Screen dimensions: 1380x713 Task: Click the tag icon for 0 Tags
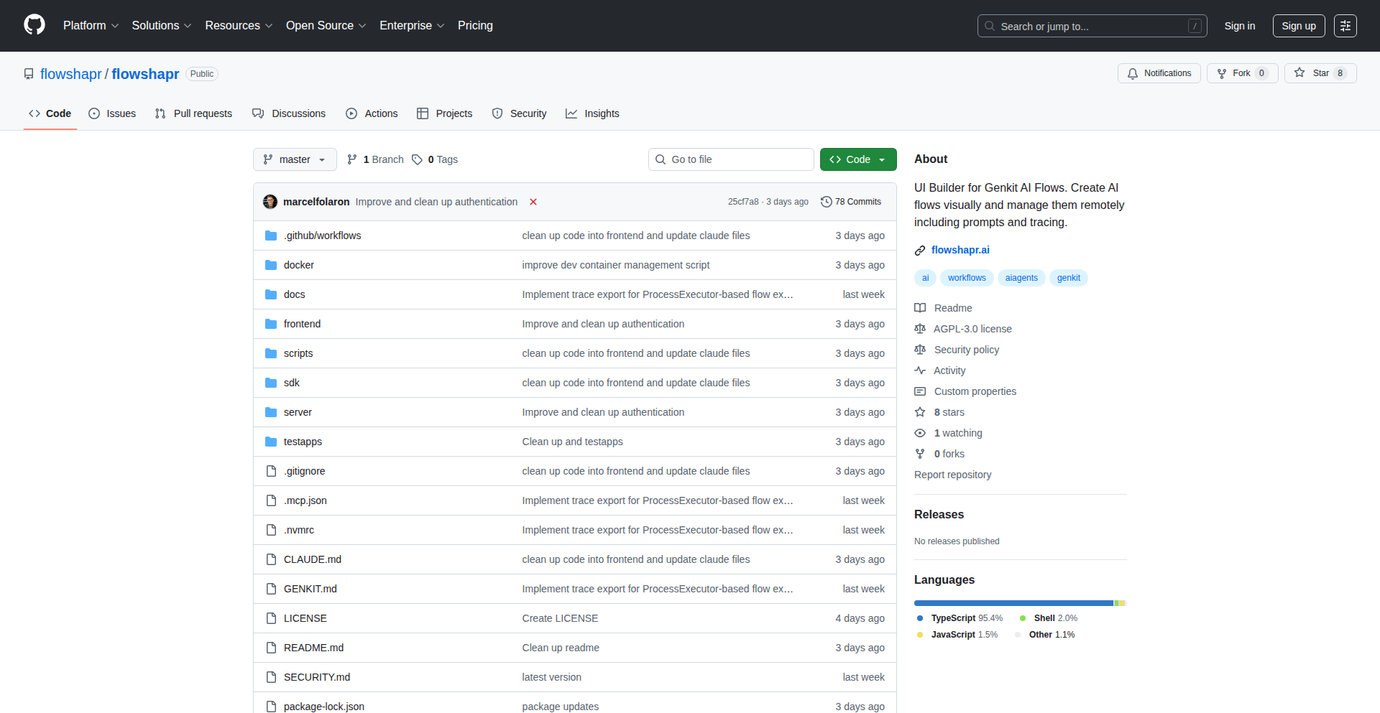click(417, 159)
